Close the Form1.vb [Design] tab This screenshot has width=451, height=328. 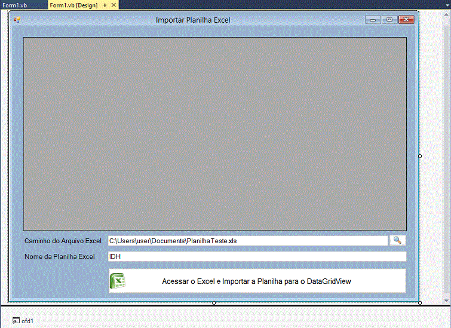[113, 5]
